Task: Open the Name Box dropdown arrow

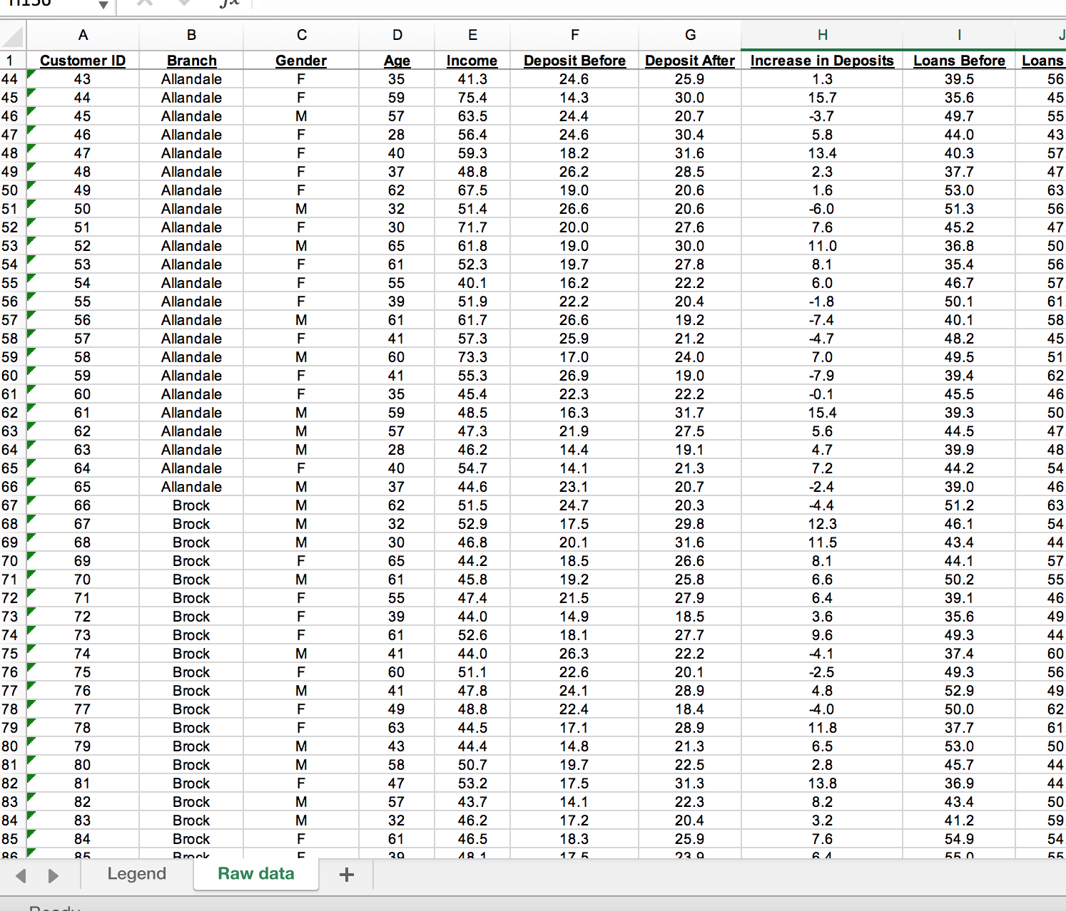Action: pos(103,5)
